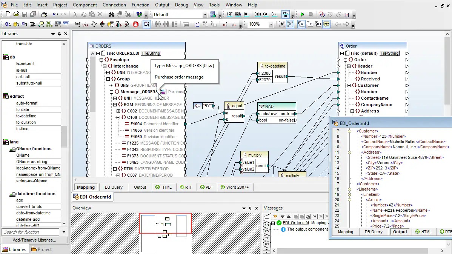Toggle Show Annotations button in toolbar

click(x=301, y=24)
